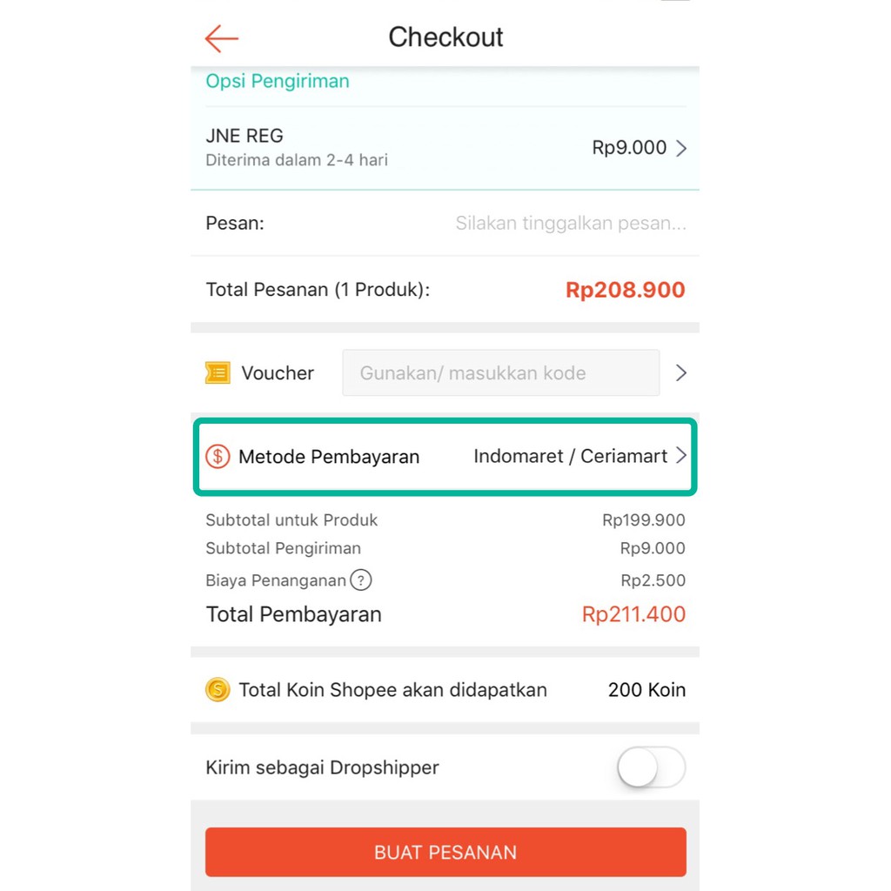The image size is (891, 891).
Task: Tap the Total Pembayaran Rp211.400 amount
Action: click(x=633, y=614)
